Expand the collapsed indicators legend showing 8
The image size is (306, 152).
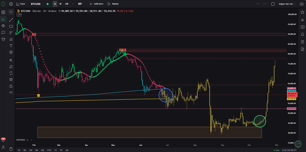coord(19,15)
